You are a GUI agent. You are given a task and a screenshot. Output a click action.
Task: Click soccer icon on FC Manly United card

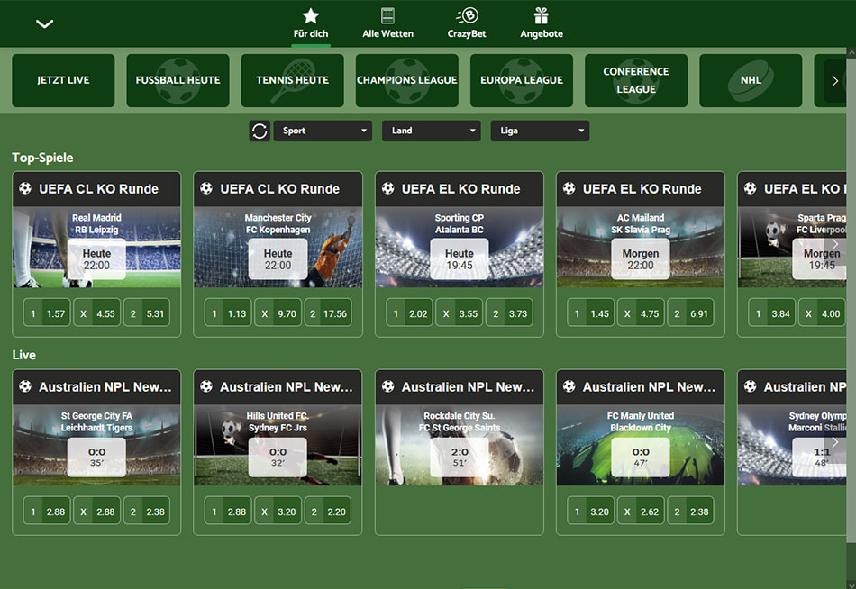[x=569, y=387]
